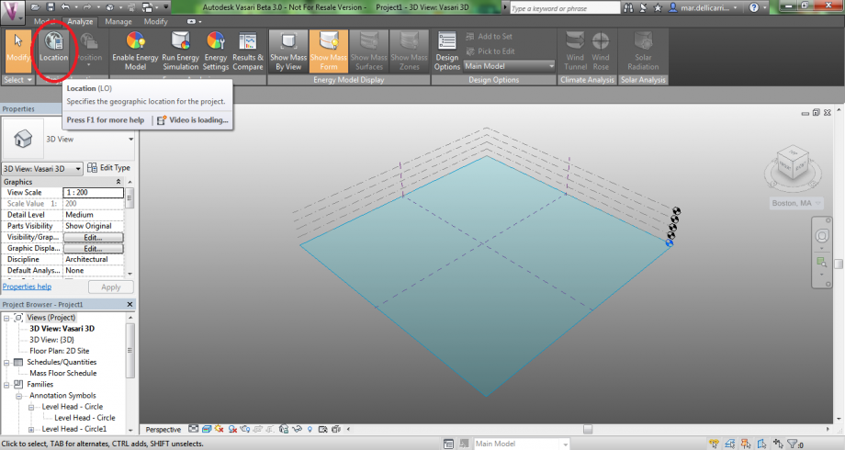Open Results & Compare
Viewport: 845px width, 450px height.
(x=248, y=51)
